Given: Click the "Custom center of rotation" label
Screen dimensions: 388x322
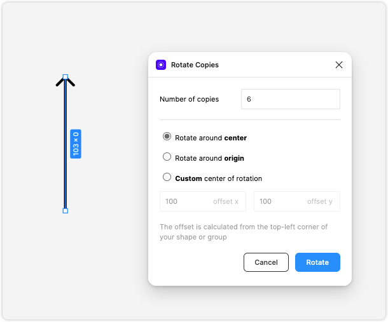Looking at the screenshot, I should (x=219, y=178).
